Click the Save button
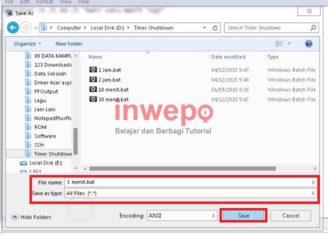 pyautogui.click(x=243, y=215)
